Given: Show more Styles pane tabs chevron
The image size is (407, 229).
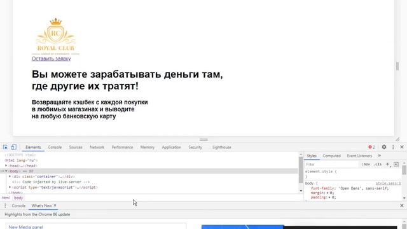Looking at the screenshot, I should pyautogui.click(x=379, y=156).
